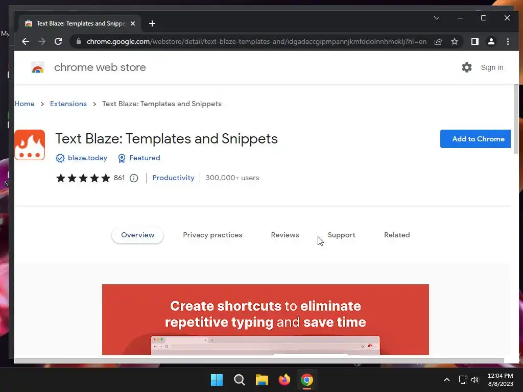Image resolution: width=523 pixels, height=392 pixels.
Task: Open the blaze.today publisher link
Action: [87, 158]
